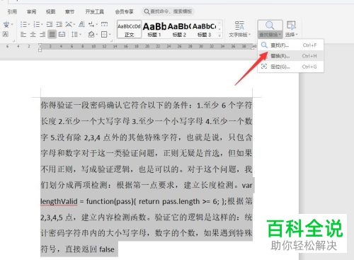Toggle justified alignment

pyautogui.click(x=52, y=35)
